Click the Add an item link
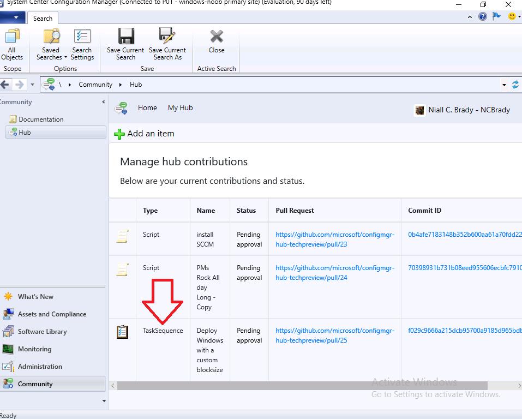 tap(151, 134)
